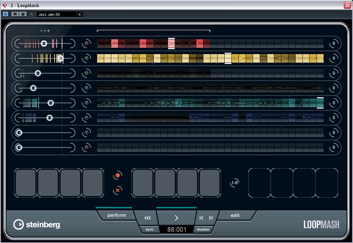This screenshot has height=243, width=353.
Task: Select highlighted white-framed slice in red track
Action: coord(171,44)
